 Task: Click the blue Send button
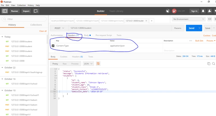click(191, 28)
